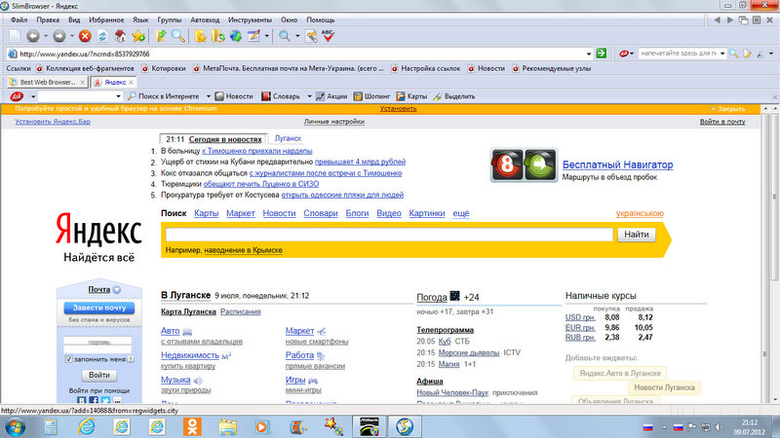Viewport: 780px width, 438px height.
Task: Click the form filler pencil icon
Action: point(253,36)
